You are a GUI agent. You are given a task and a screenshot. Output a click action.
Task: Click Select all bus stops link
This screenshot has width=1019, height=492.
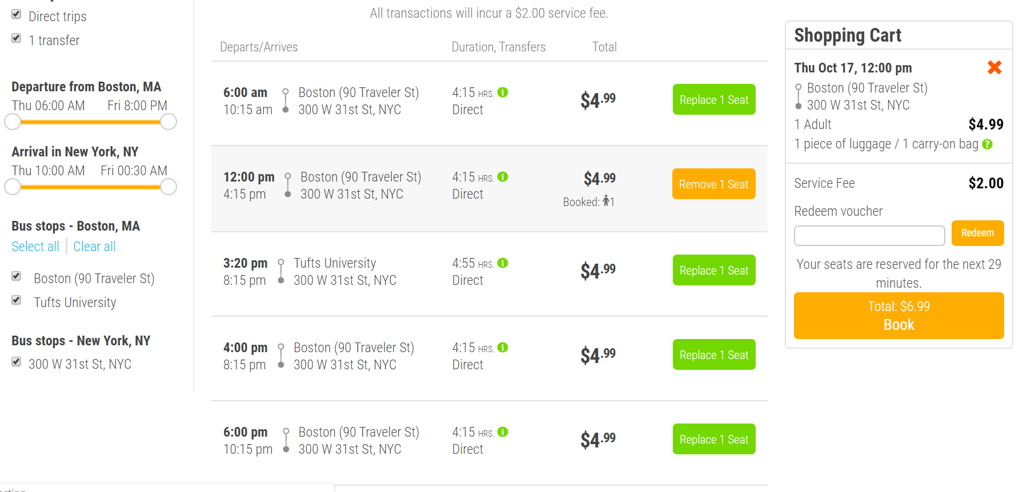point(35,247)
